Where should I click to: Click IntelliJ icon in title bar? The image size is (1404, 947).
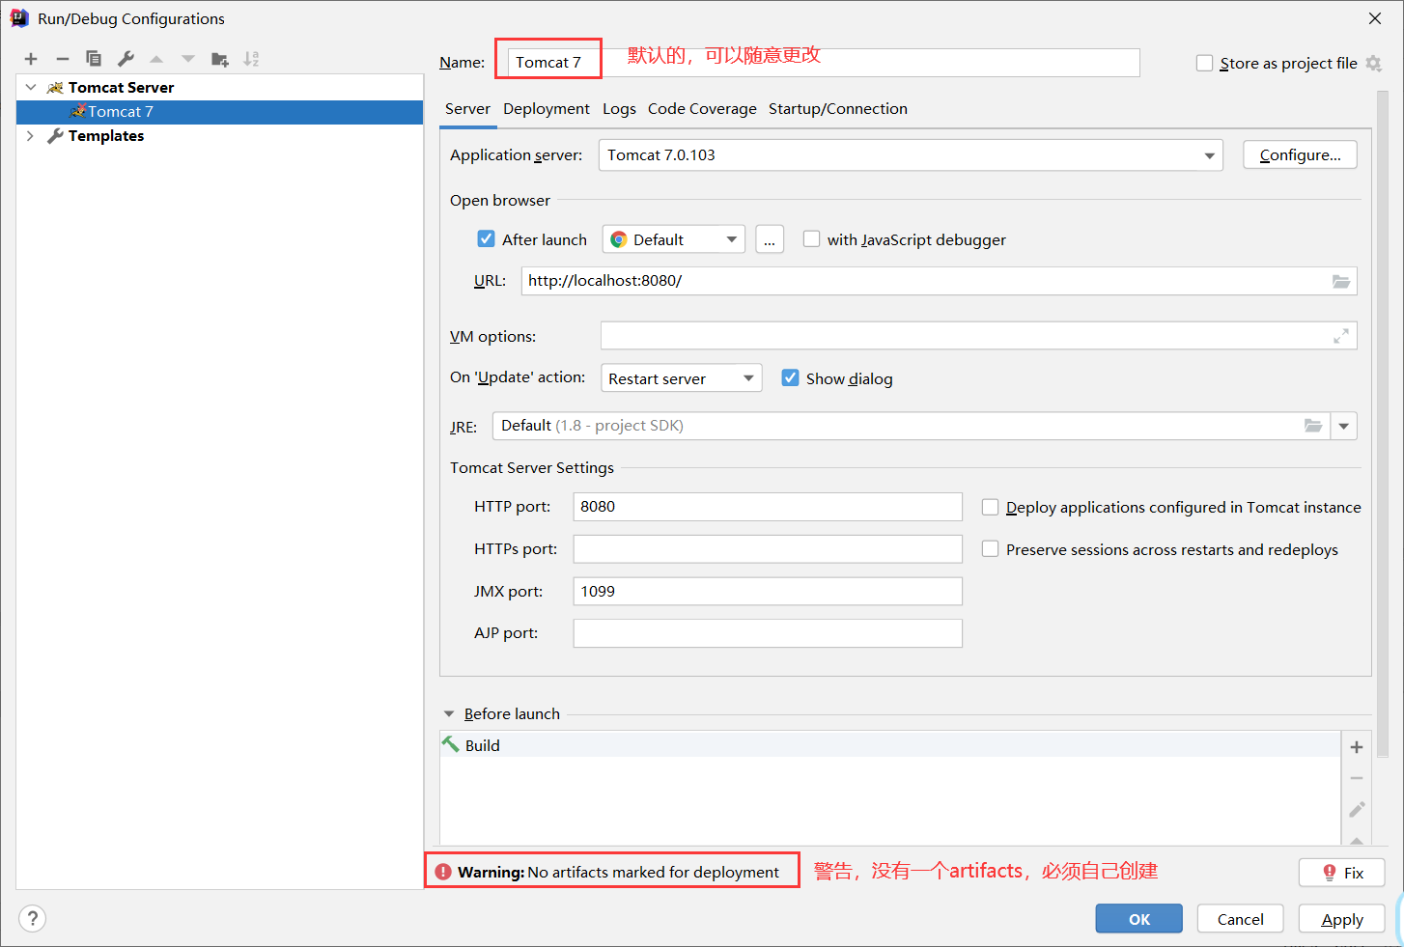19,18
